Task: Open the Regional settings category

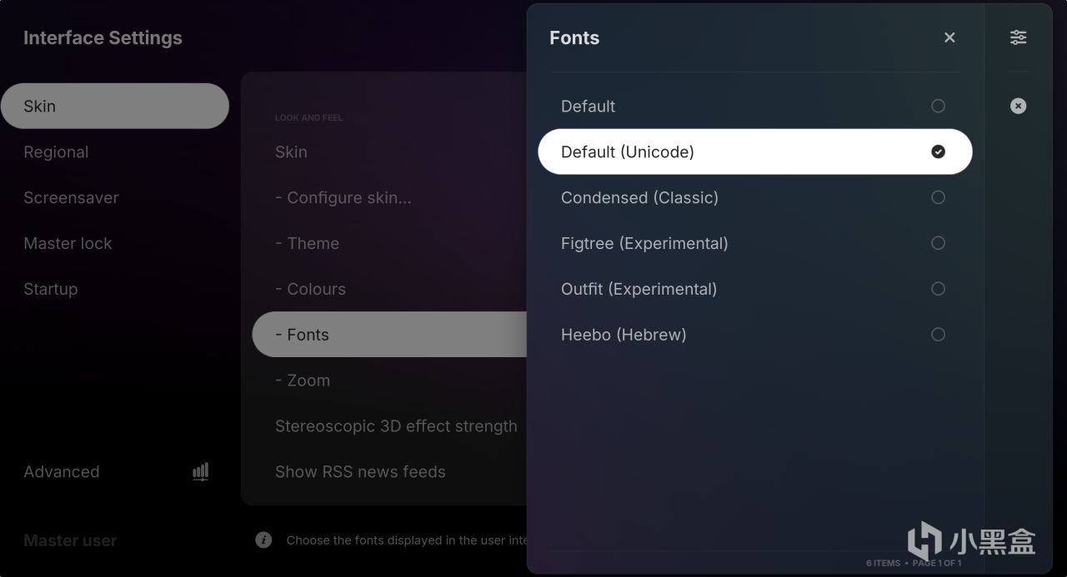Action: [x=115, y=152]
